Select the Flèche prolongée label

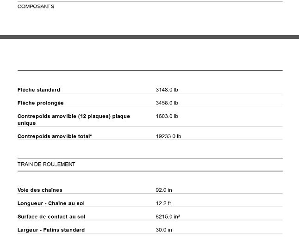pos(41,103)
